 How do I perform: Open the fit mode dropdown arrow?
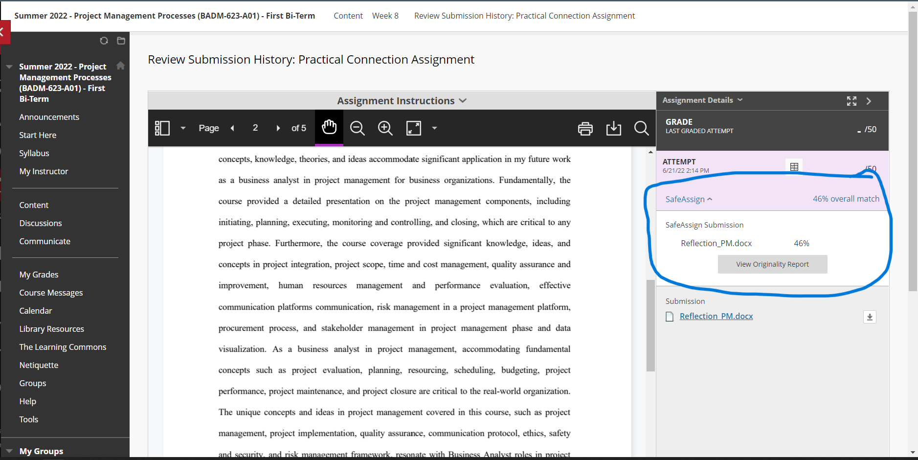pos(434,128)
